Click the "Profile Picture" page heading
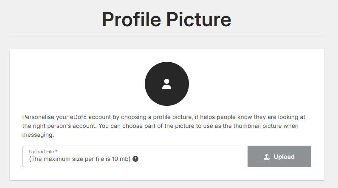The height and width of the screenshot is (188, 338). click(166, 19)
